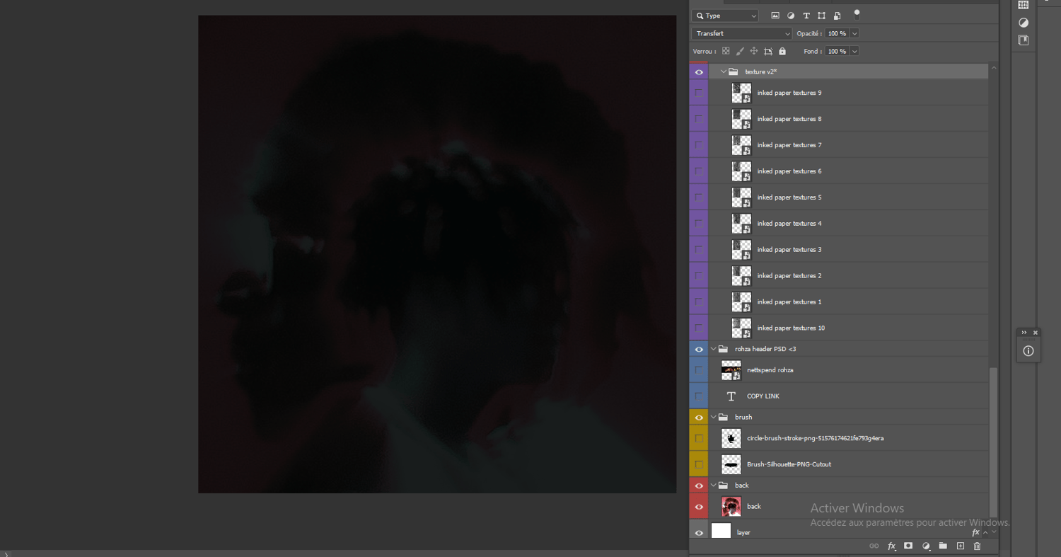1061x557 pixels.
Task: Open the Opacité slider arrow
Action: pos(854,33)
